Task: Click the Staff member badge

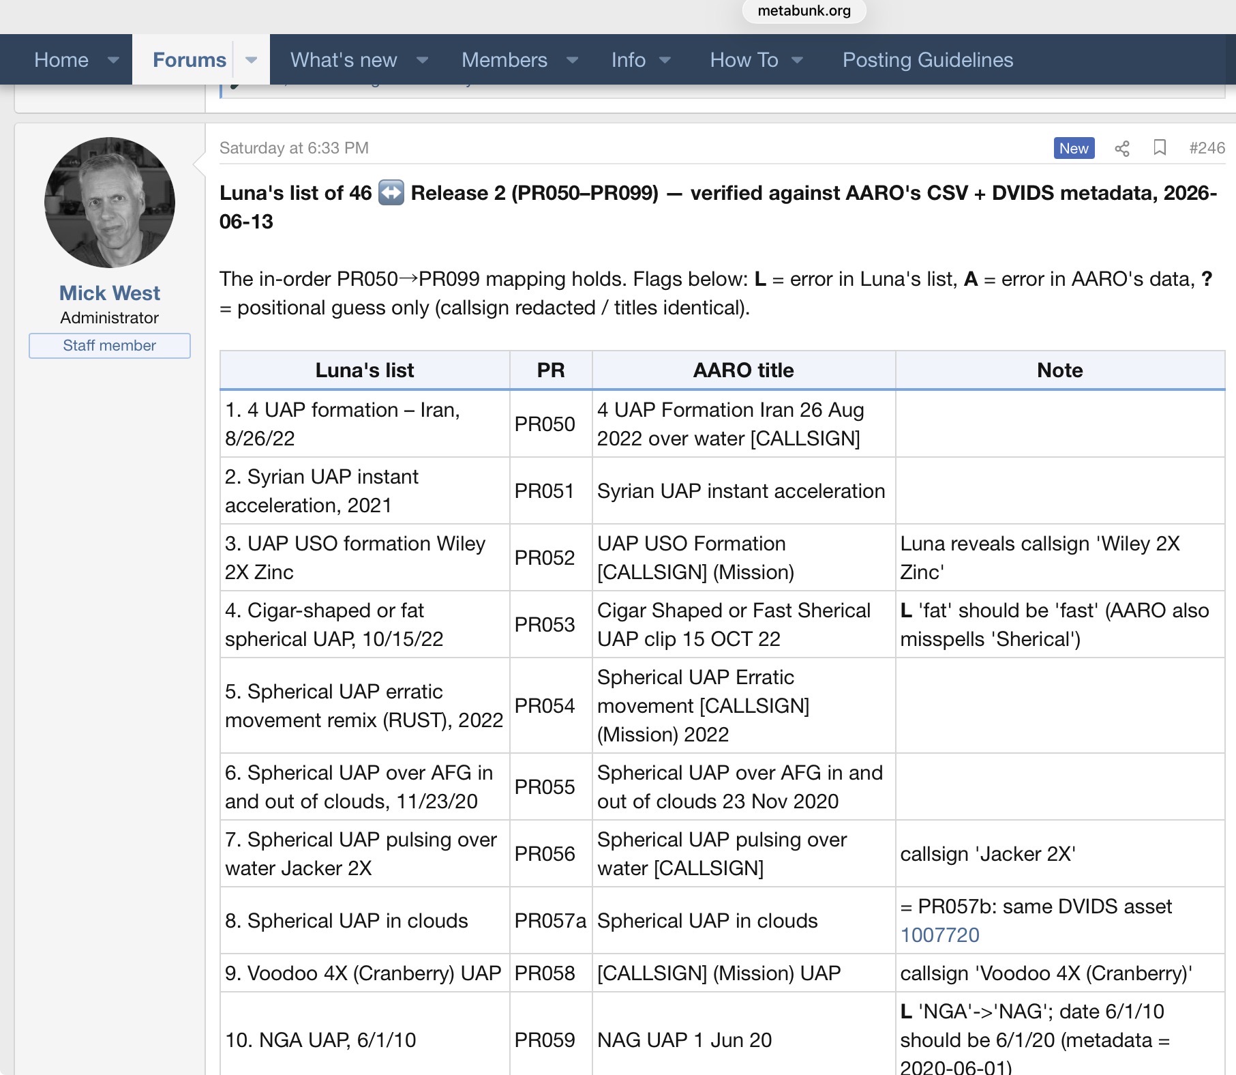Action: tap(110, 346)
